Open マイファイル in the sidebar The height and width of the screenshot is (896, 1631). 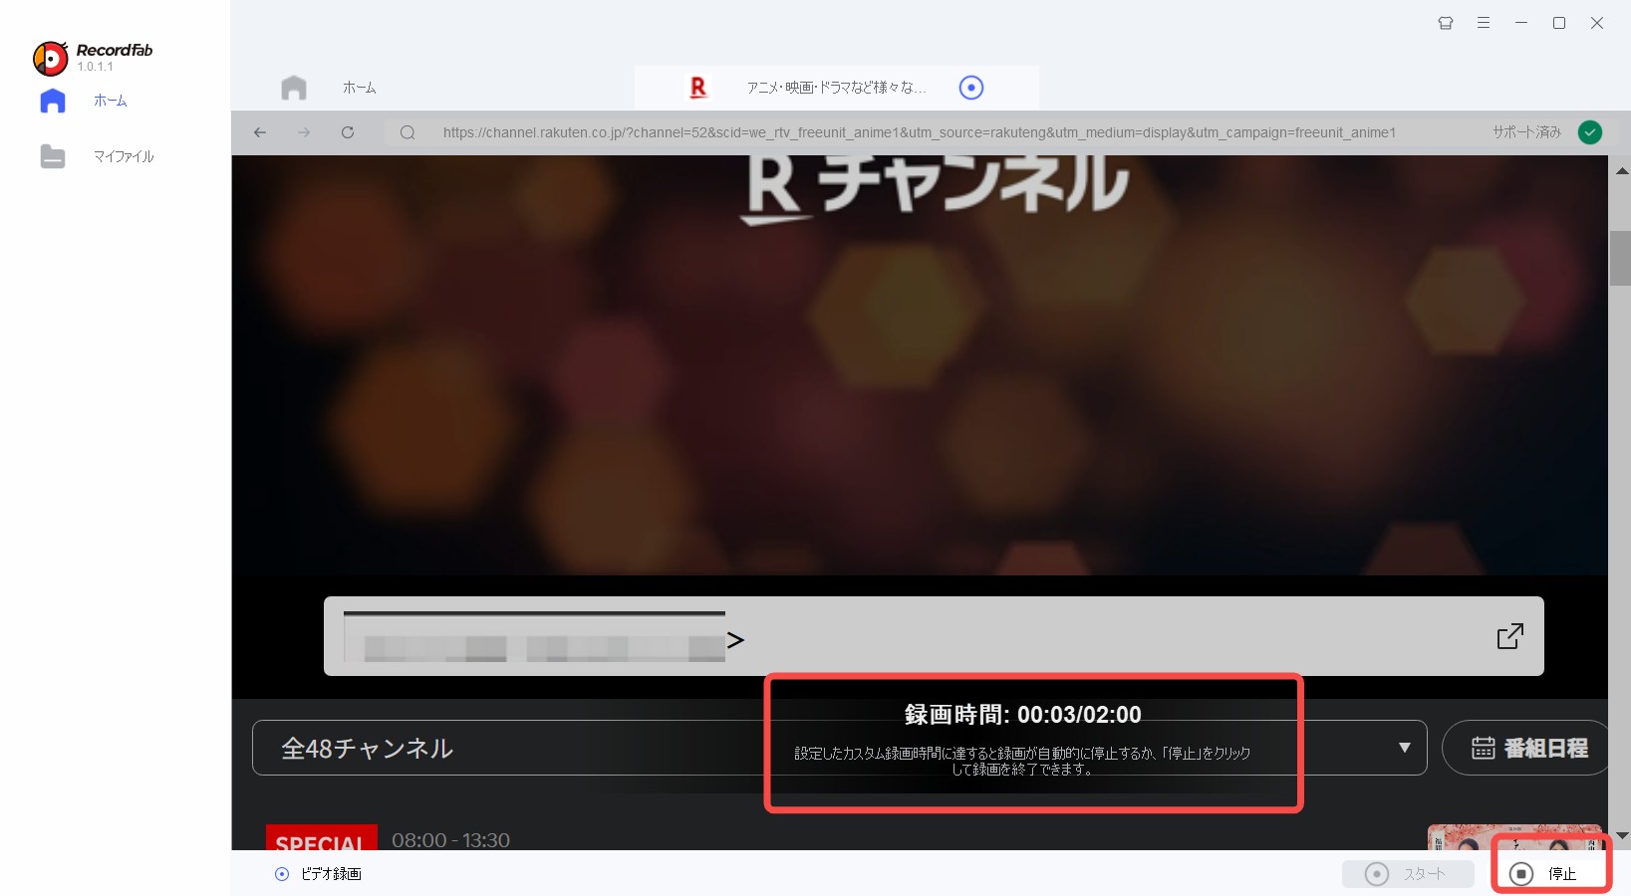pos(124,156)
